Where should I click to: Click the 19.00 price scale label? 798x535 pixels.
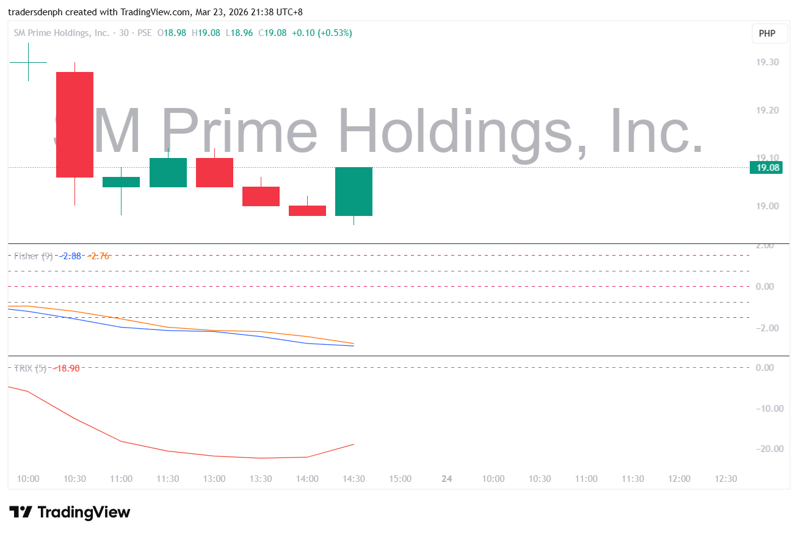767,206
